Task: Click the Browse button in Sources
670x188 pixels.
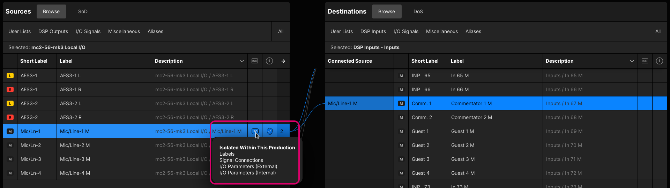Action: click(51, 11)
